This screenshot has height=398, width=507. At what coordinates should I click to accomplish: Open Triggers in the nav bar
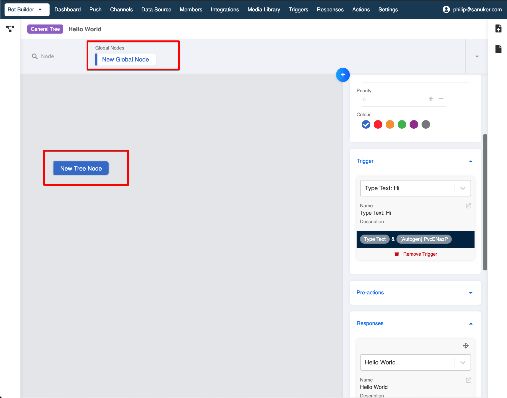299,9
